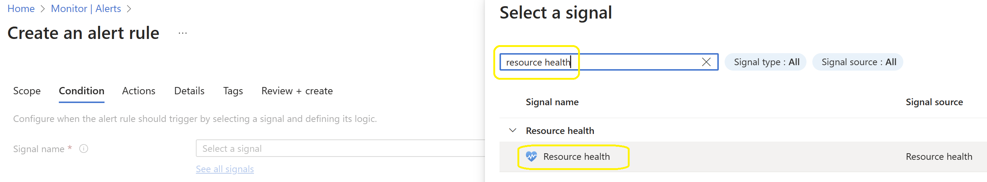Select the Condition tab
Viewport: 987px width, 182px height.
tap(81, 91)
